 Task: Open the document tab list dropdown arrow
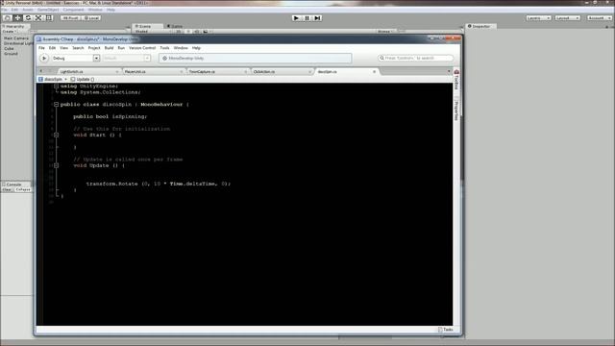point(449,71)
